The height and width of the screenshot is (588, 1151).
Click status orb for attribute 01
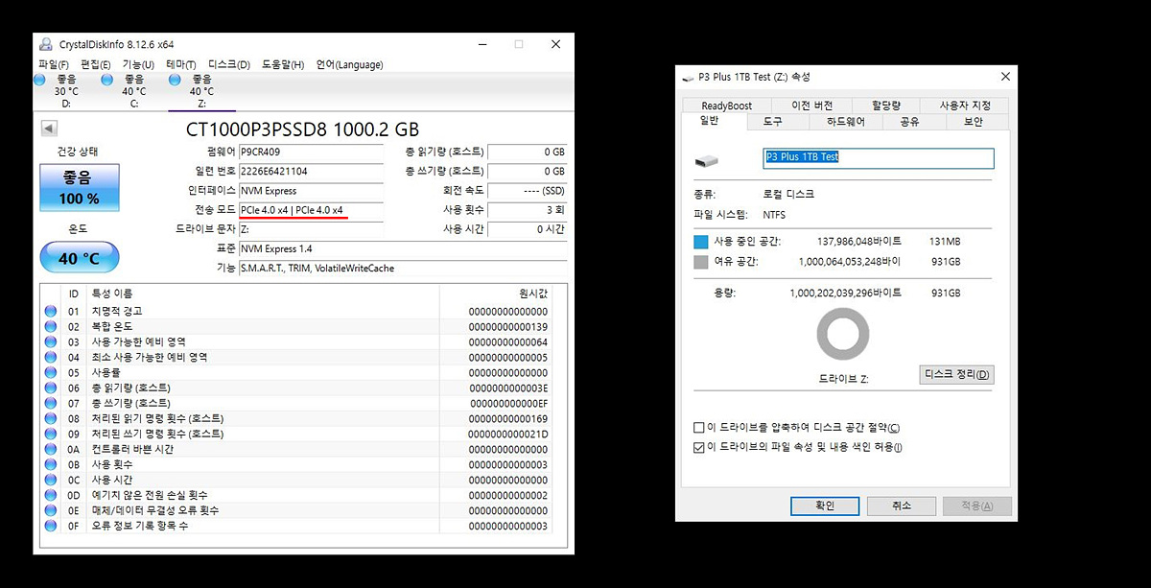(51, 312)
